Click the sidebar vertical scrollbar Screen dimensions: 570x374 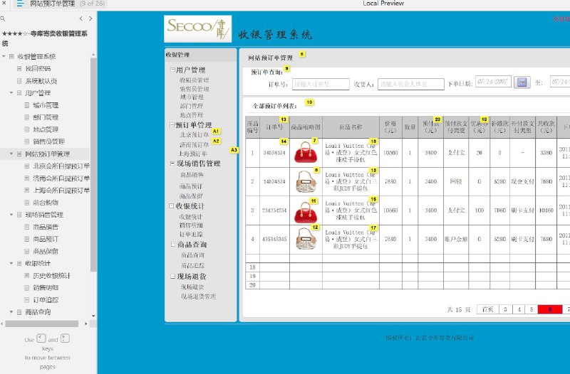93,164
